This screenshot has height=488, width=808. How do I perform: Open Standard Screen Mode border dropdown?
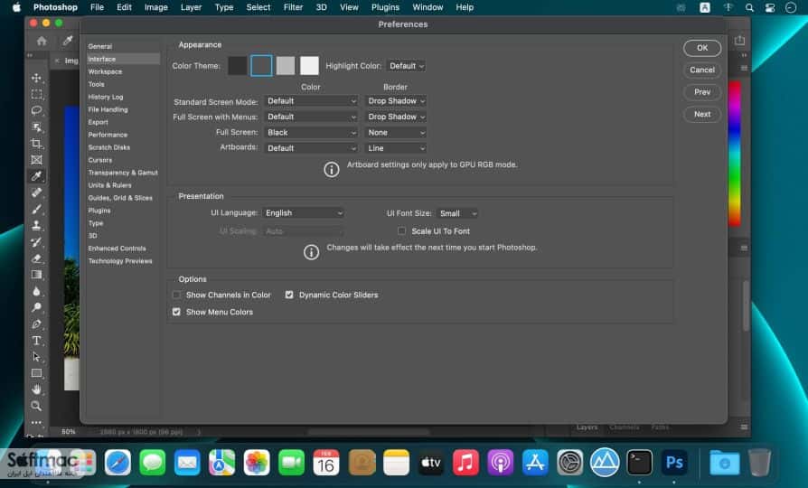(396, 101)
